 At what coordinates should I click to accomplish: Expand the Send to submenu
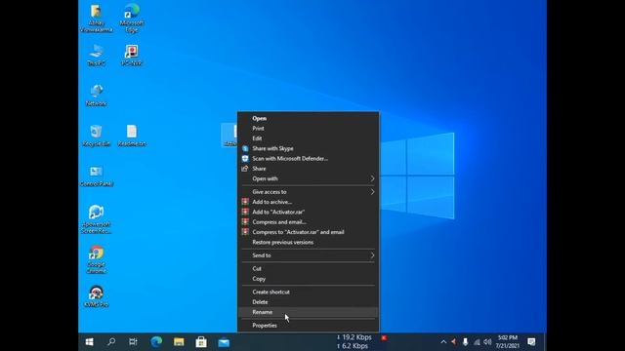309,255
